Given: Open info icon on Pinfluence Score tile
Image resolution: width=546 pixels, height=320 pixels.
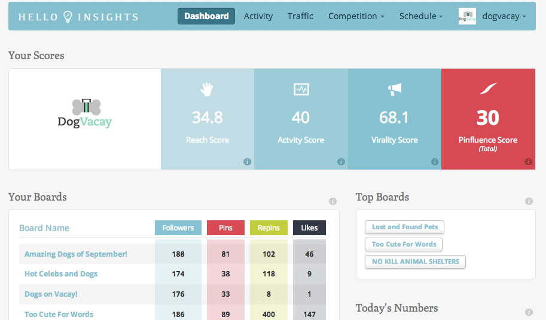Looking at the screenshot, I should click(x=528, y=162).
